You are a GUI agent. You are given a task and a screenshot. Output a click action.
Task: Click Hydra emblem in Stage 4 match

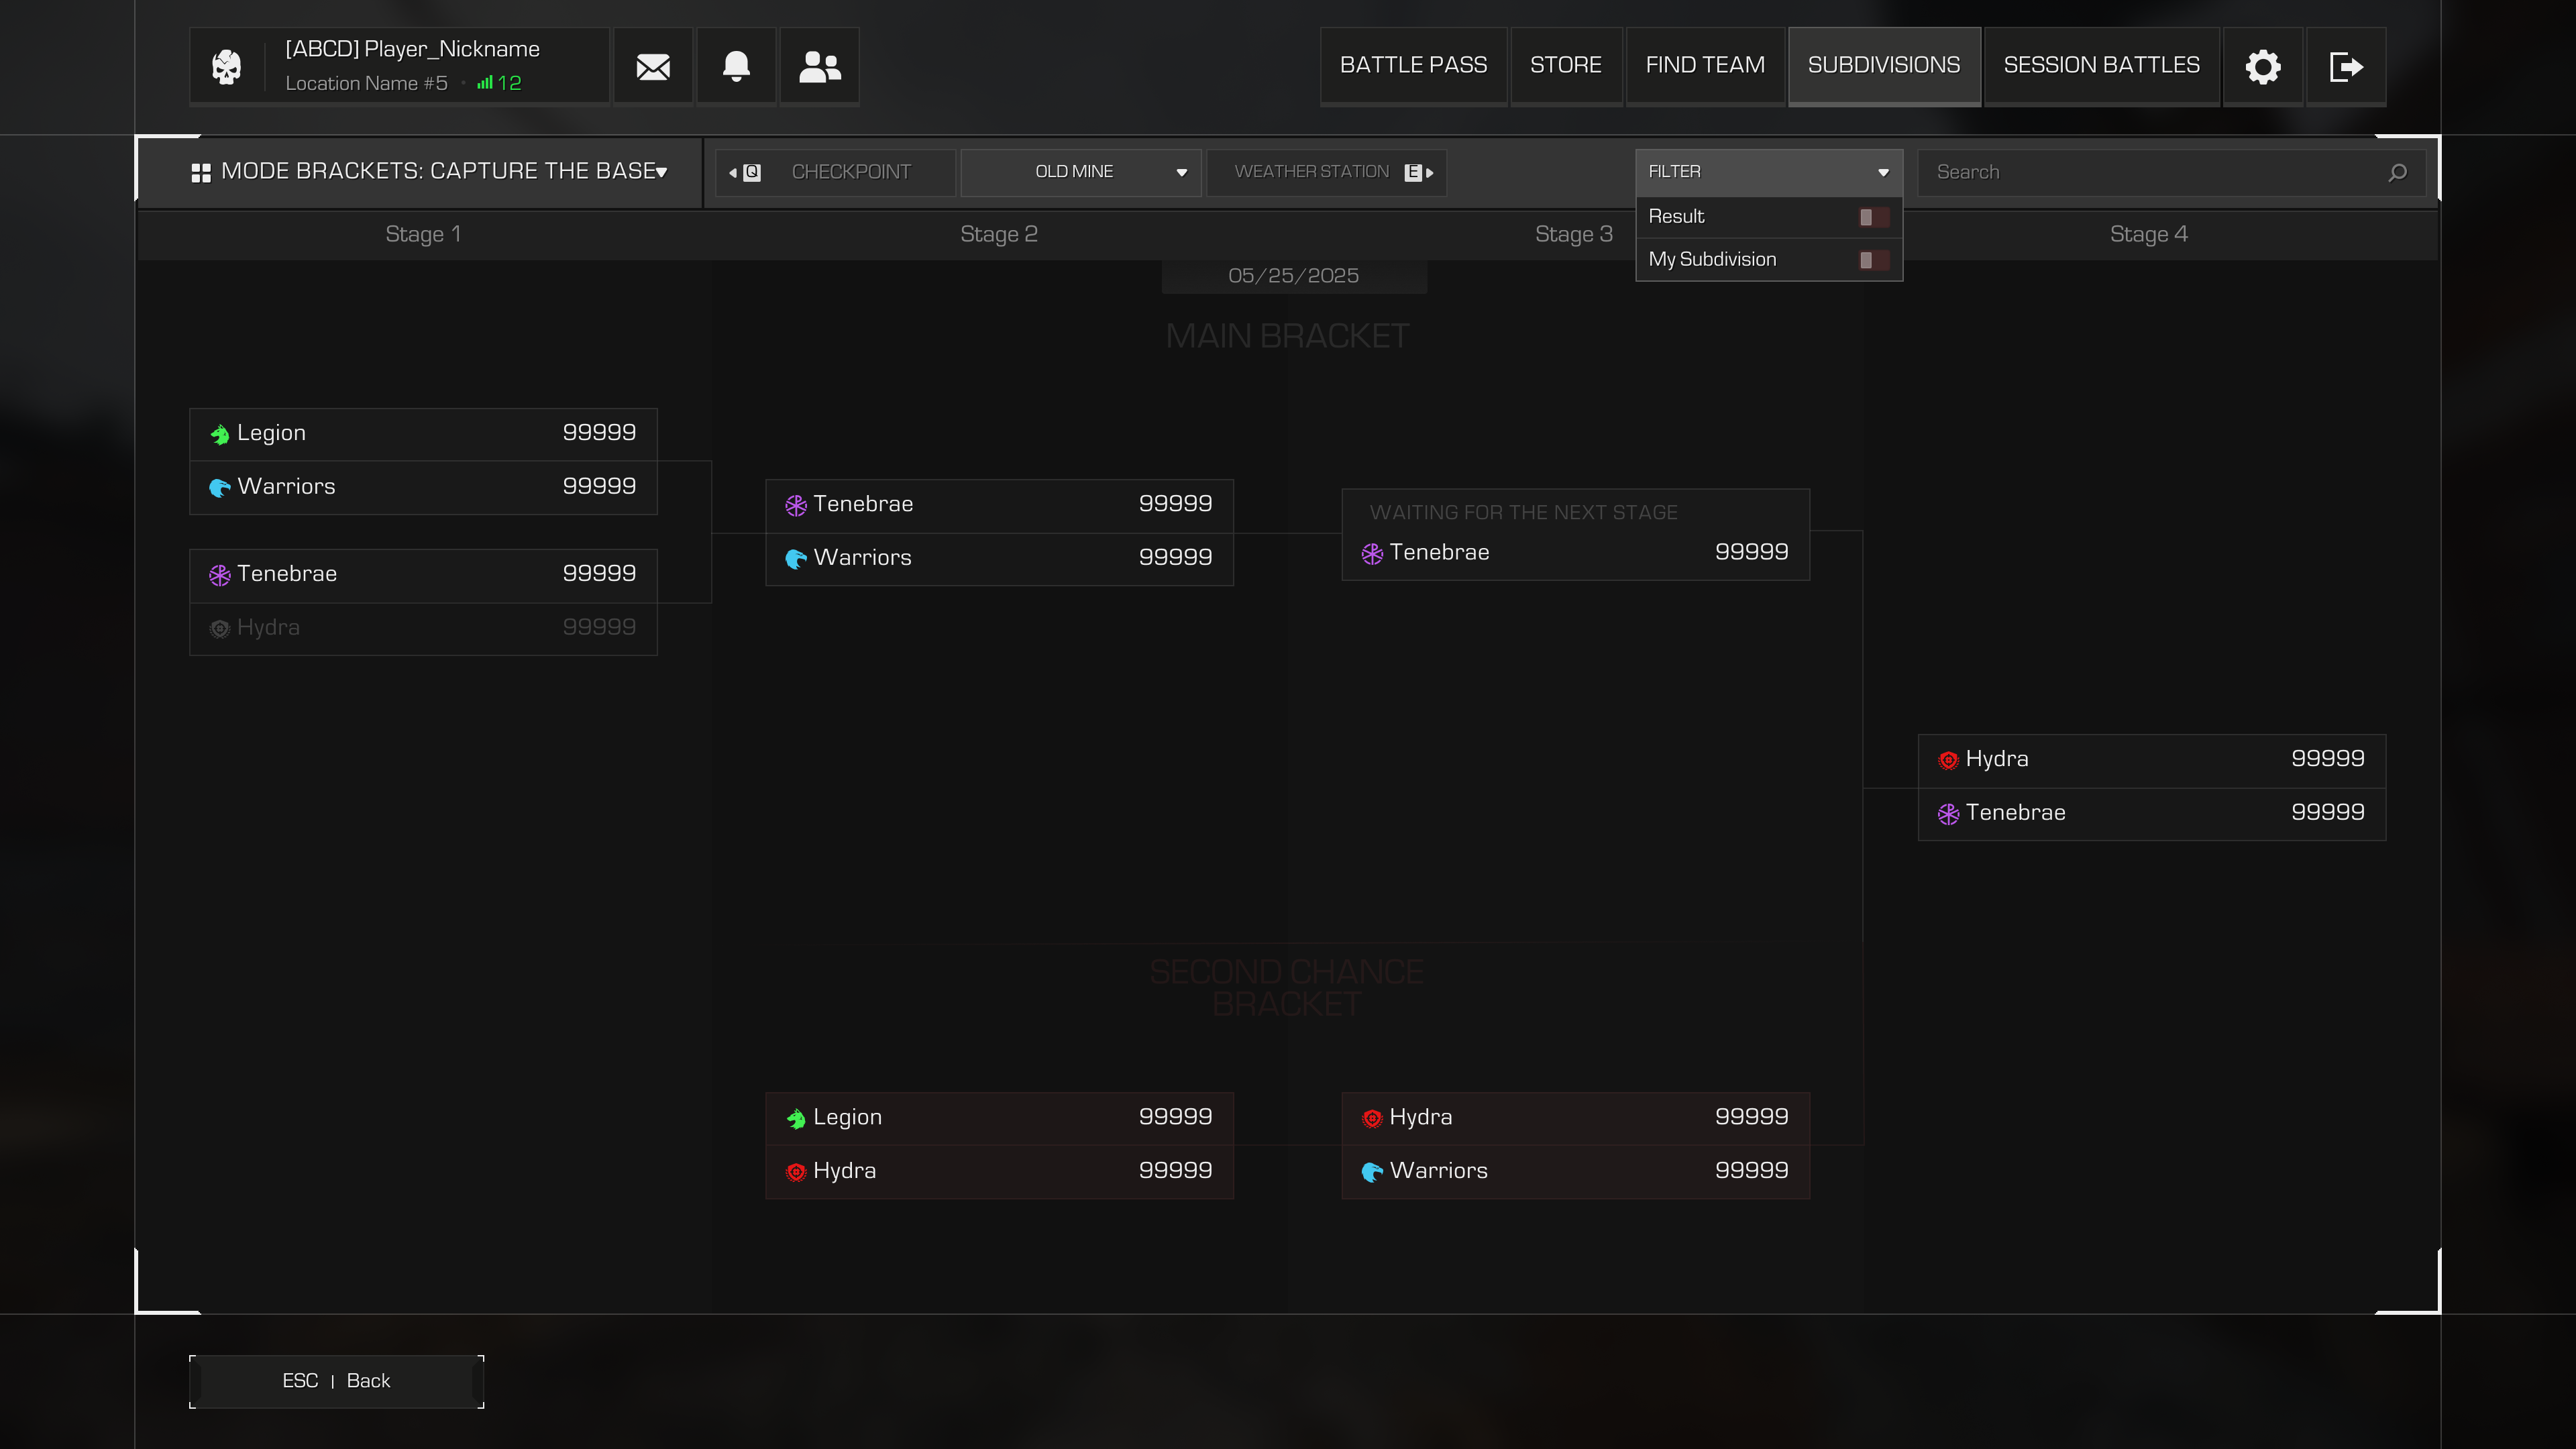coord(1948,760)
